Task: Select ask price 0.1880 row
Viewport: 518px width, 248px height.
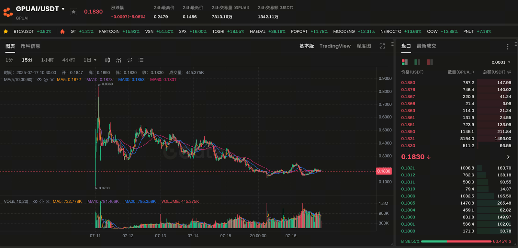Action: [456, 83]
